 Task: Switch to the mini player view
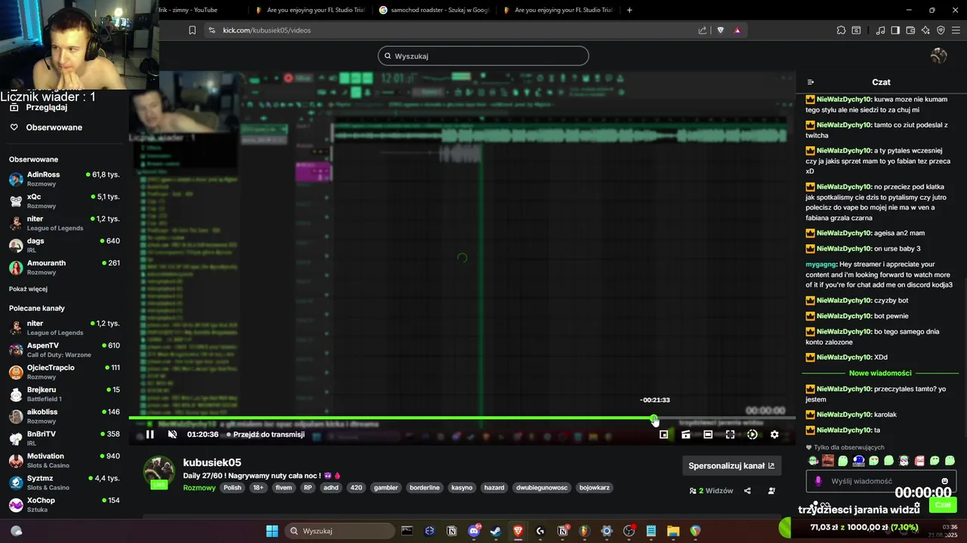664,434
